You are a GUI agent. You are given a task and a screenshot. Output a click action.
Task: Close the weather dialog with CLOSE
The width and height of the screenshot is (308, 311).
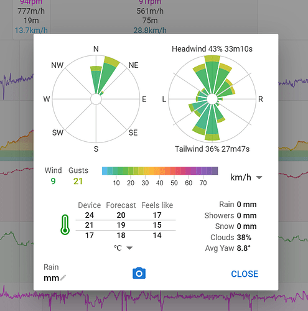coord(245,274)
